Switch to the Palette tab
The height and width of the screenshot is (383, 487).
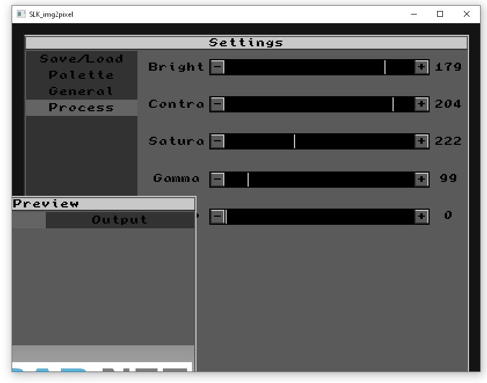point(82,75)
